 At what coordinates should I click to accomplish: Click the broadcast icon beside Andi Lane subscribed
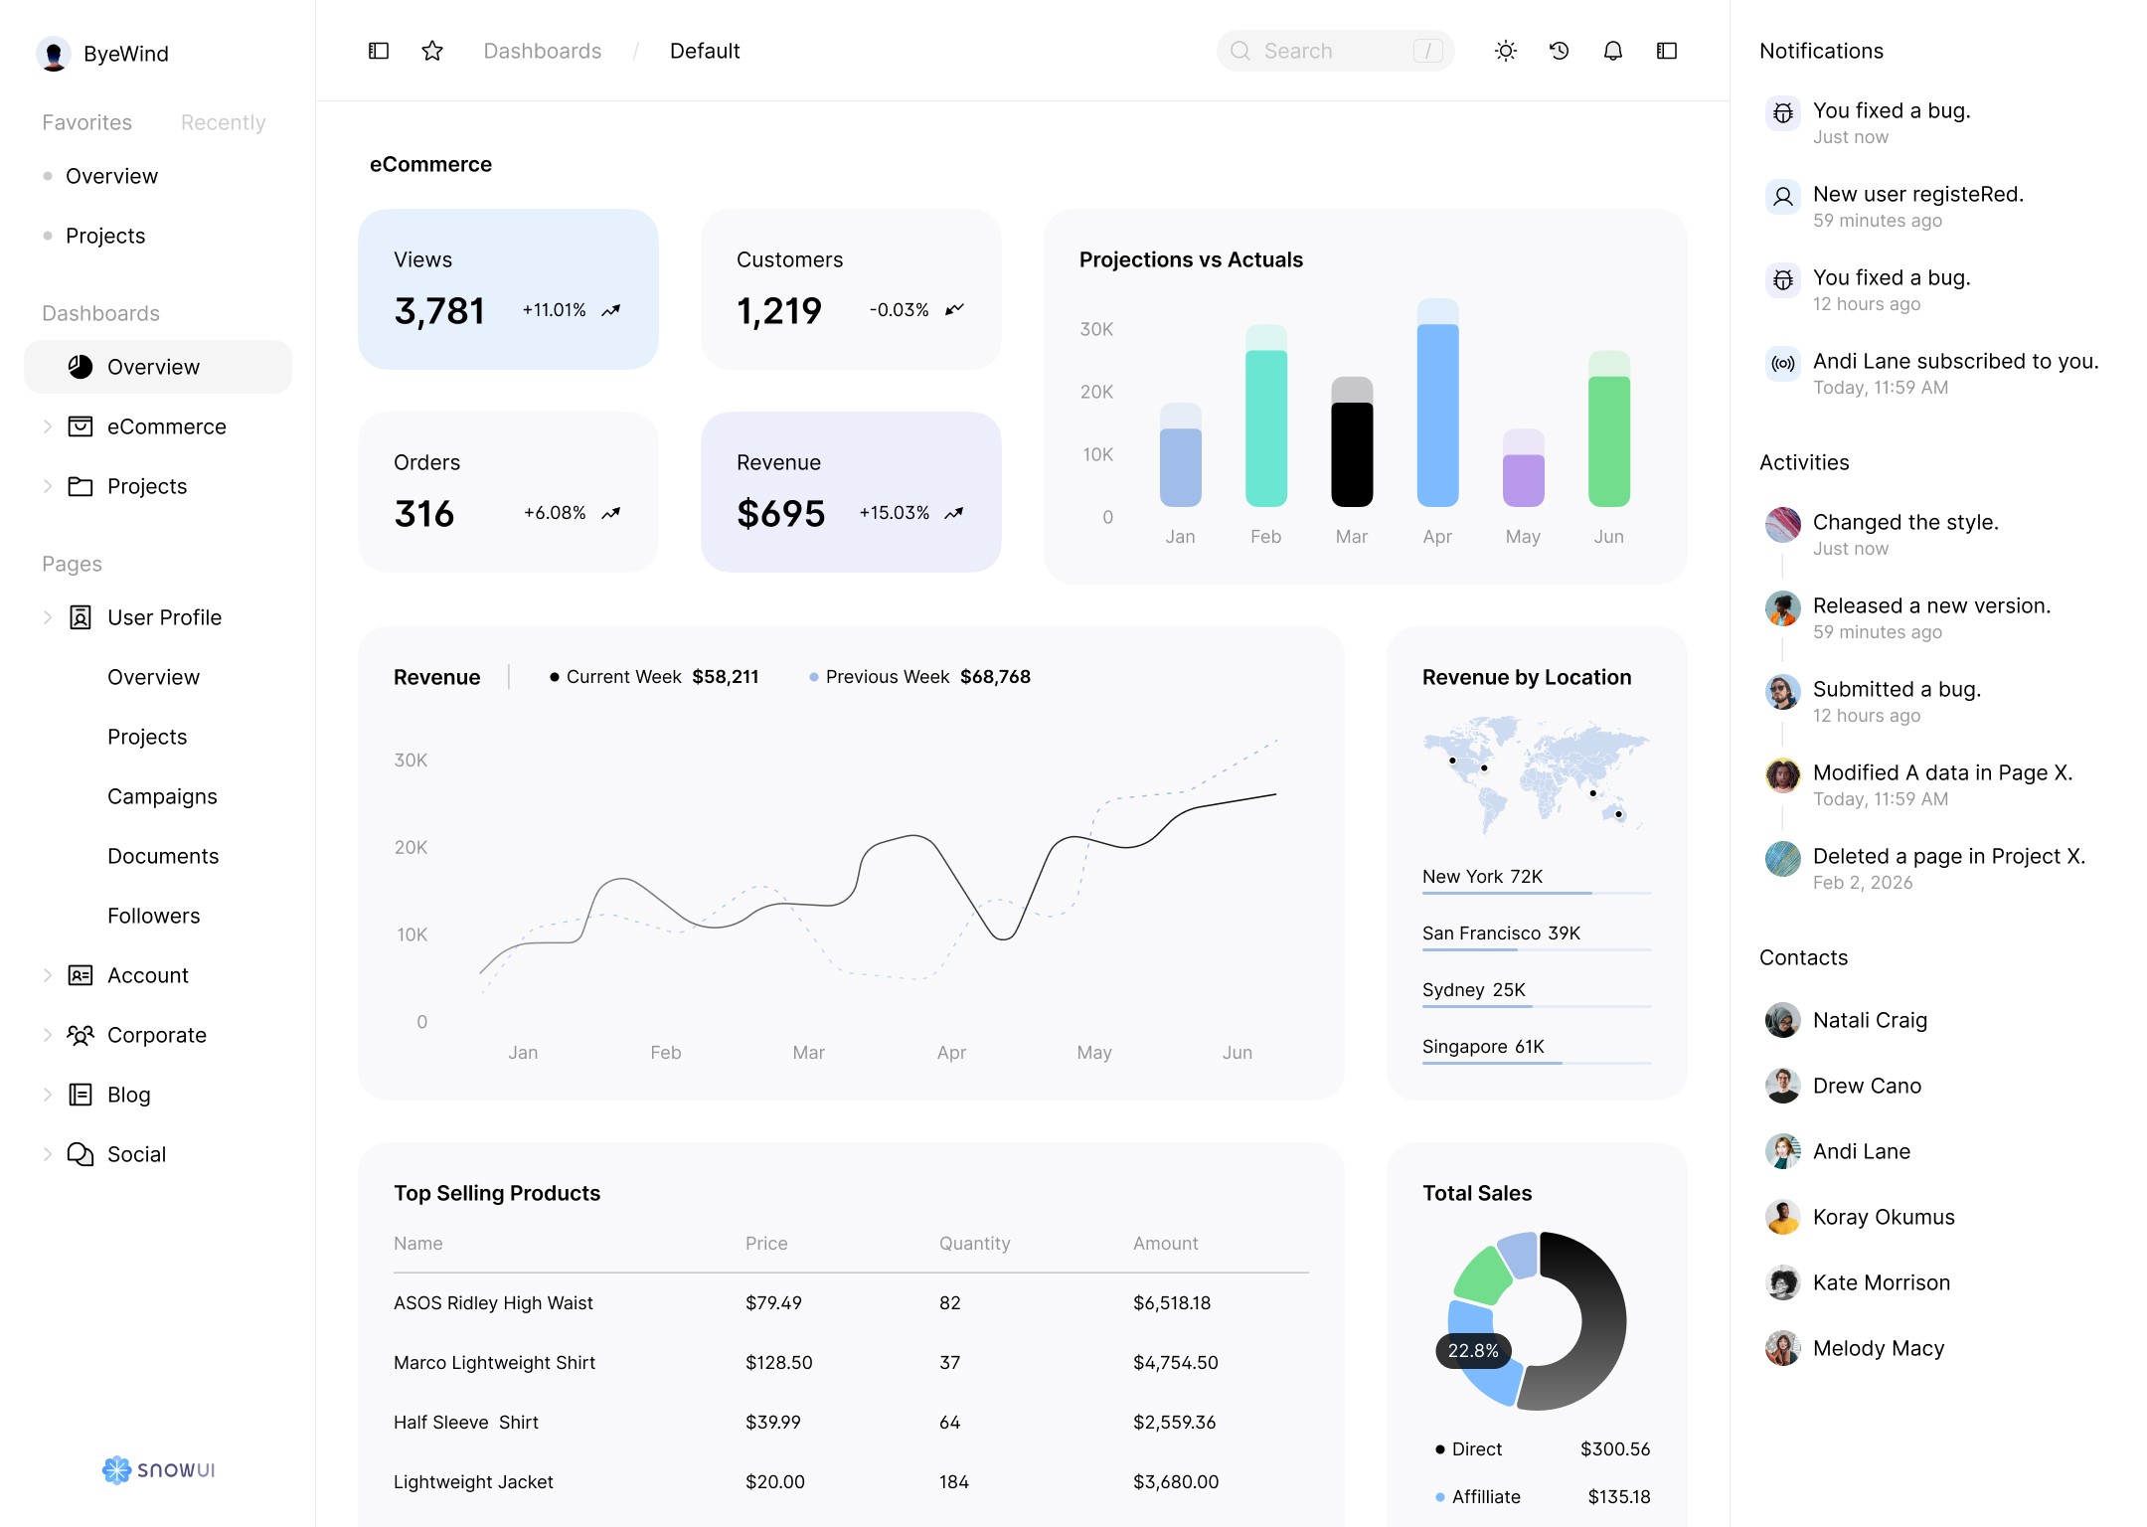(x=1783, y=364)
